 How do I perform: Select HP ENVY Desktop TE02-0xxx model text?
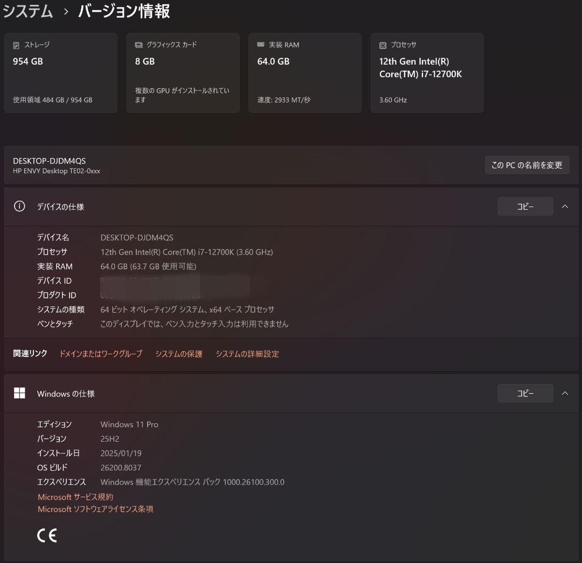[x=57, y=171]
